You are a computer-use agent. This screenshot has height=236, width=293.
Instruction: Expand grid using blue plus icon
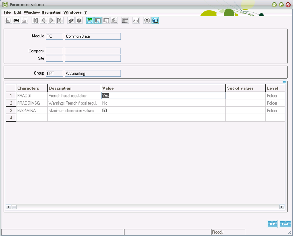tap(285, 82)
